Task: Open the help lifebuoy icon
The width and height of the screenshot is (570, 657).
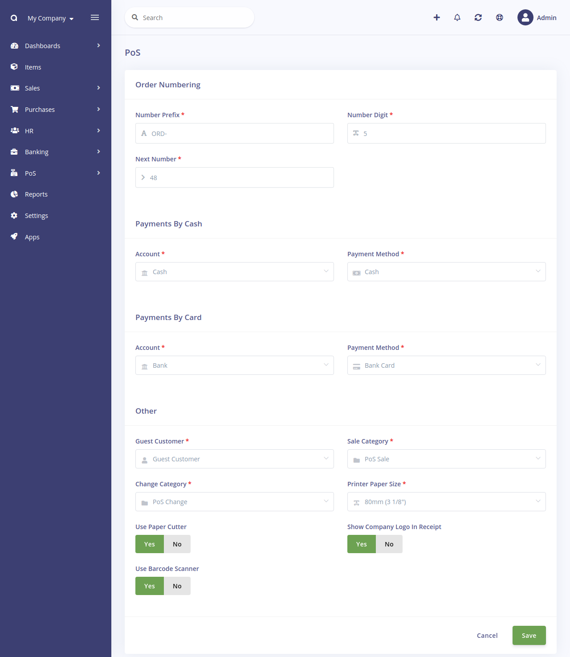Action: [x=500, y=17]
